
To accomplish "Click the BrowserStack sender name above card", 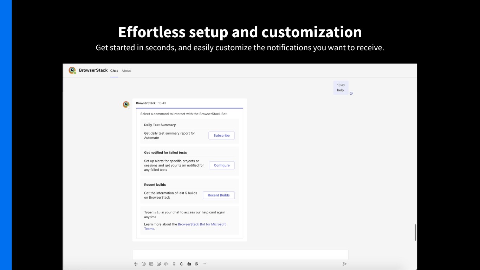I will [x=146, y=103].
